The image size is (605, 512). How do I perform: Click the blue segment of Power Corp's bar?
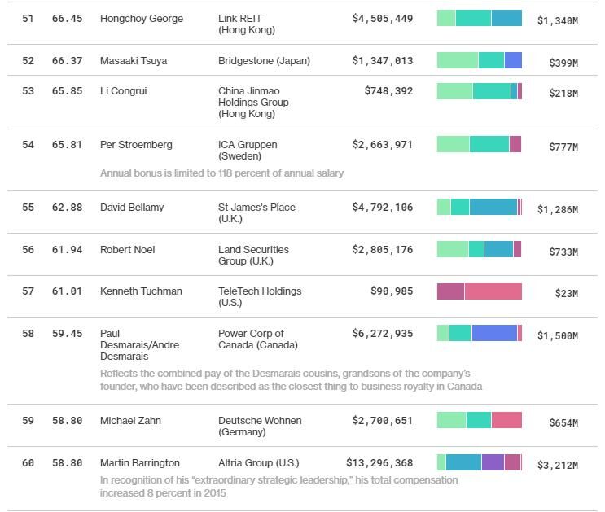[493, 333]
